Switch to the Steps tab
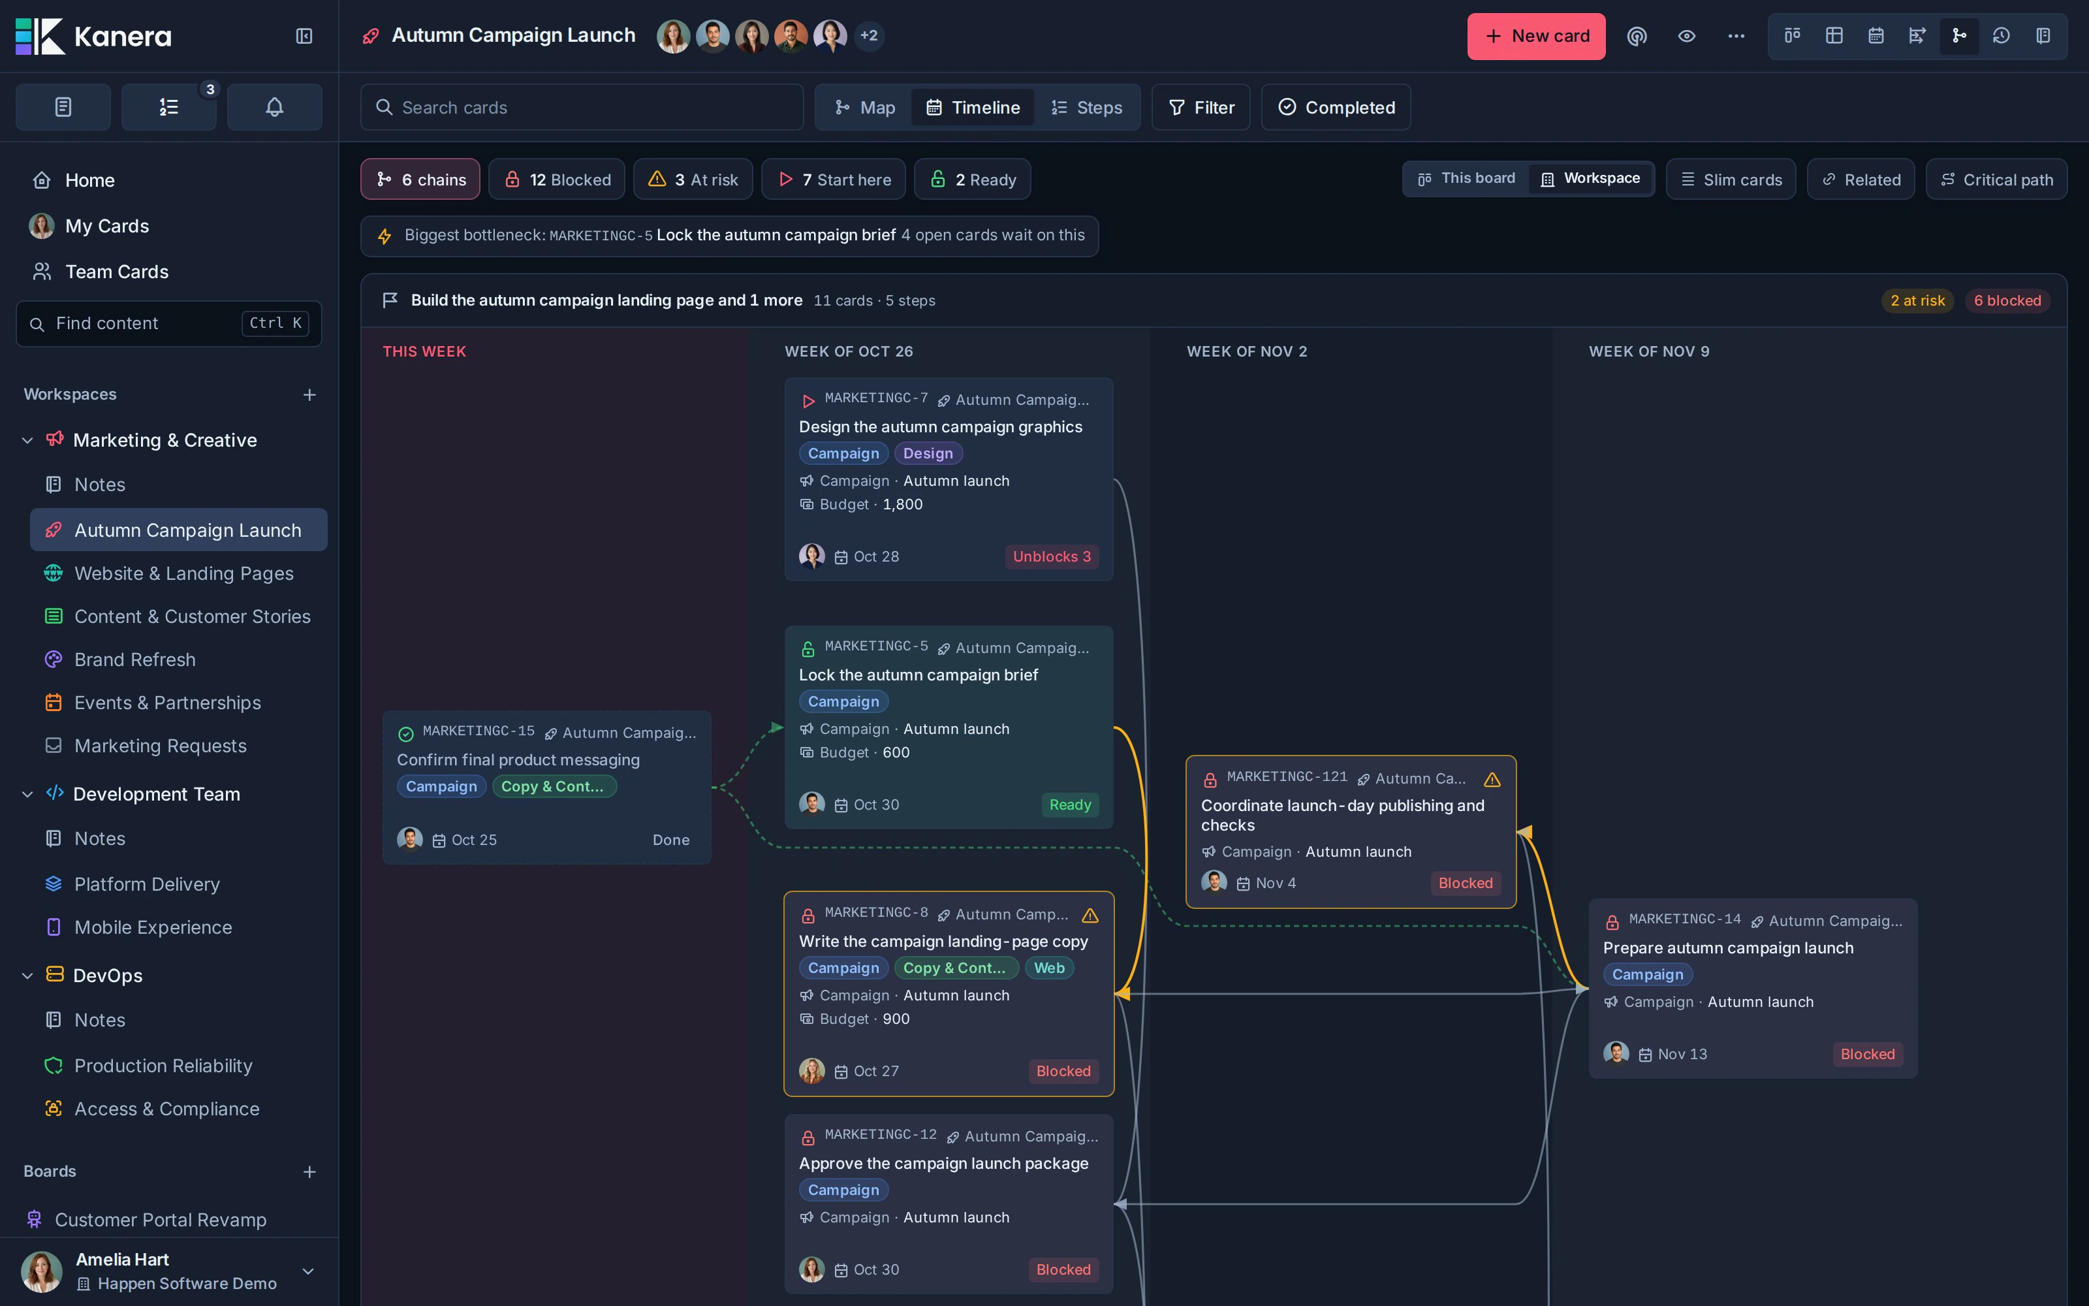Image resolution: width=2089 pixels, height=1306 pixels. [x=1087, y=107]
